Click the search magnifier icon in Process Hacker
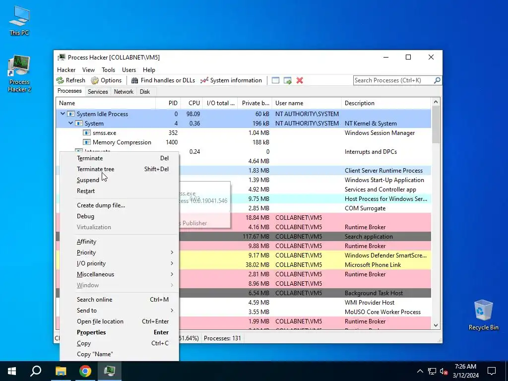Screen dimensions: 508x381 pos(437,80)
